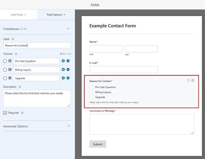Add a choice after Billing Inquiry
This screenshot has width=205, height=159.
pyautogui.click(x=63, y=70)
